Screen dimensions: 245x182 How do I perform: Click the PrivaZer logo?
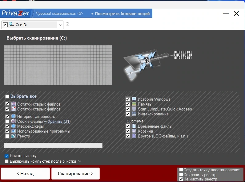(15, 13)
